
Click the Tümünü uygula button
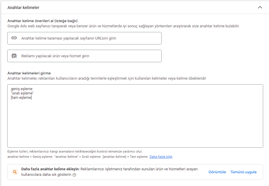coord(243,172)
